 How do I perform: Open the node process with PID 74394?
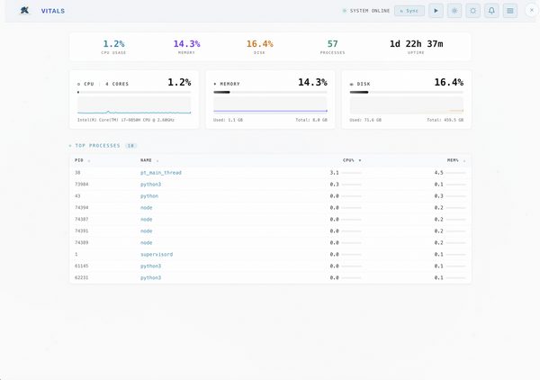147,208
